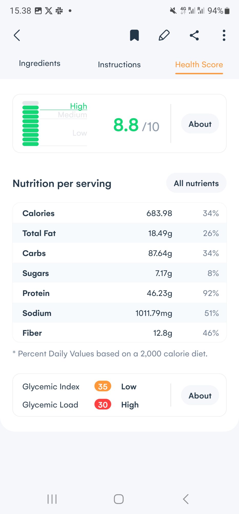Tap the Protein nutrition row
The height and width of the screenshot is (514, 239).
119,293
